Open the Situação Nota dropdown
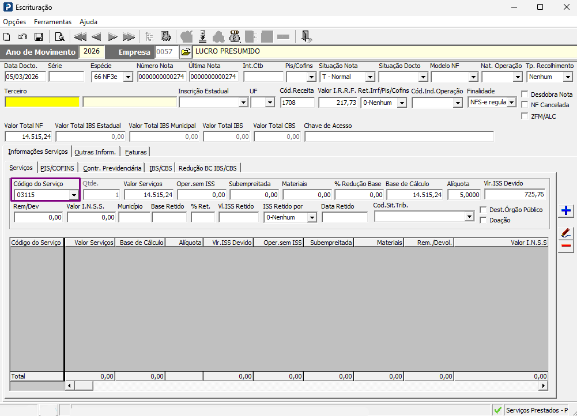 (370, 77)
